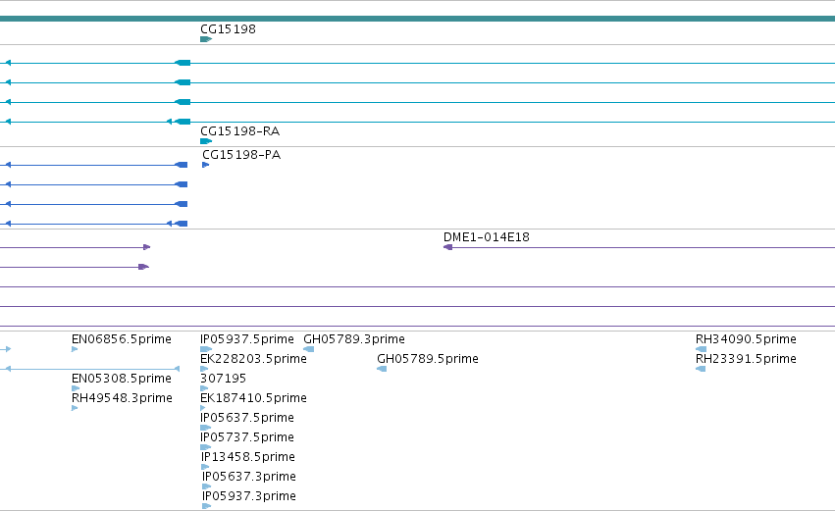835x511 pixels.
Task: Select the IP05637.3prime label
Action: 248,477
